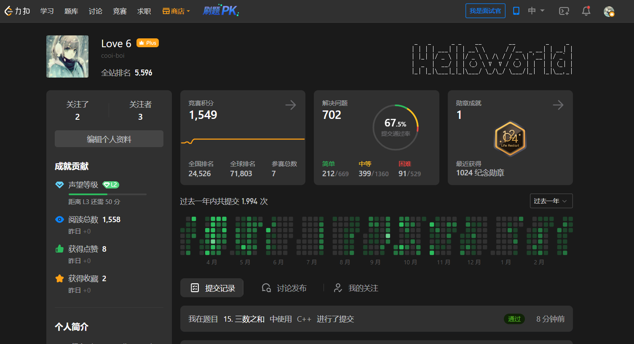
Task: Click the 获得收藏 star icon
Action: (59, 278)
